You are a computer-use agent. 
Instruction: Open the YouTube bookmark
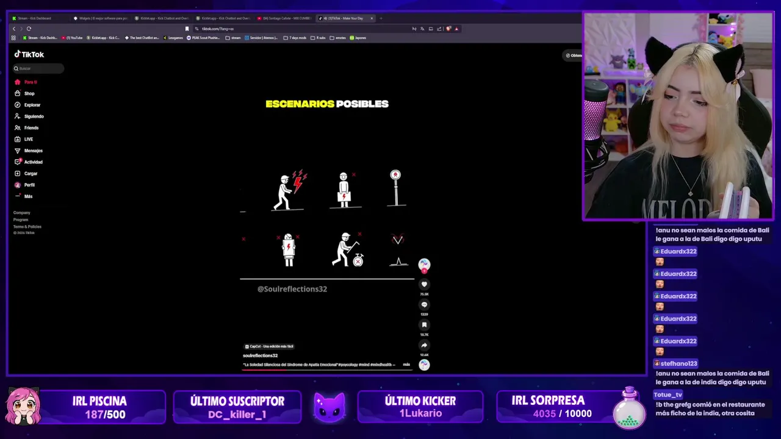pyautogui.click(x=72, y=38)
